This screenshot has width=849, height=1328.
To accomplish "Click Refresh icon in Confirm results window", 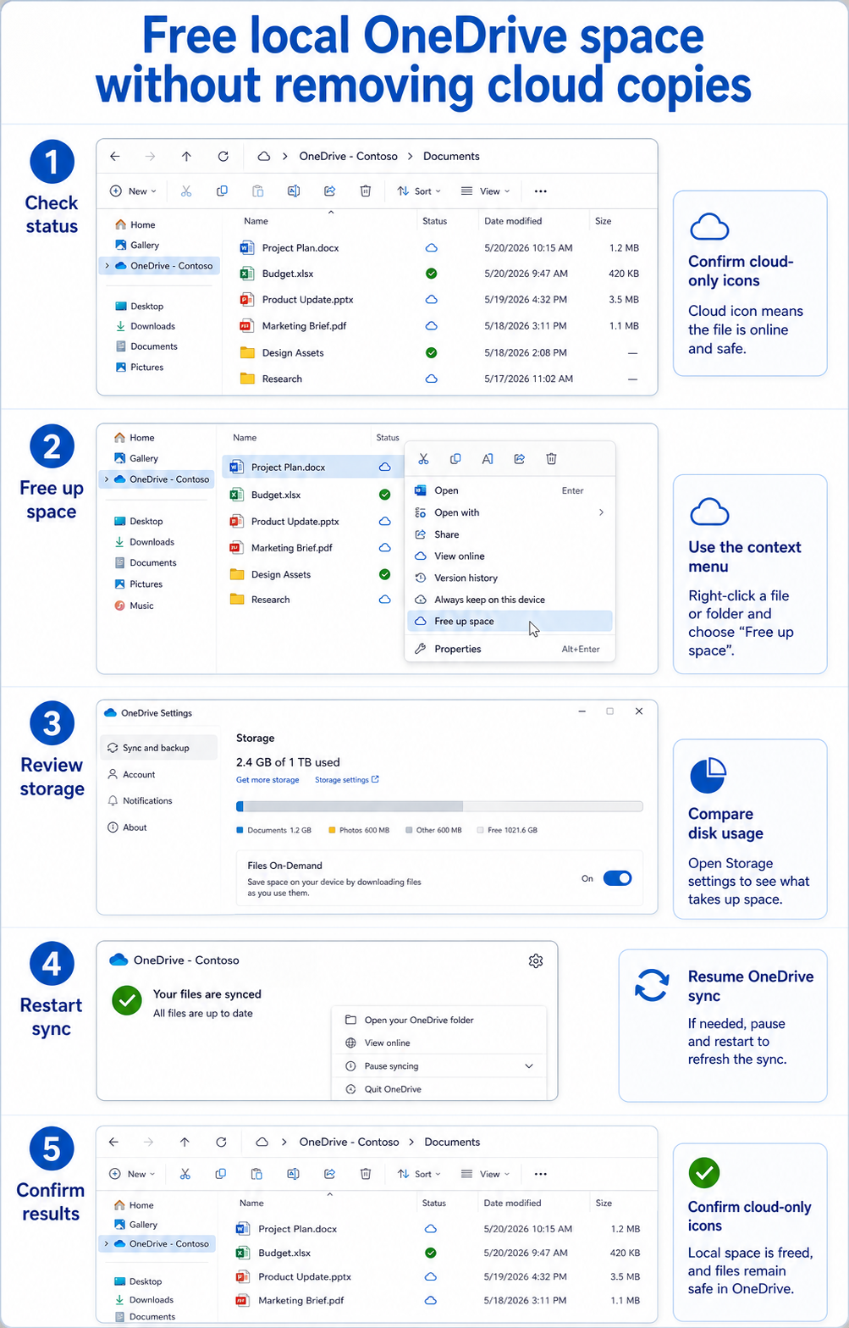I will click(221, 1142).
